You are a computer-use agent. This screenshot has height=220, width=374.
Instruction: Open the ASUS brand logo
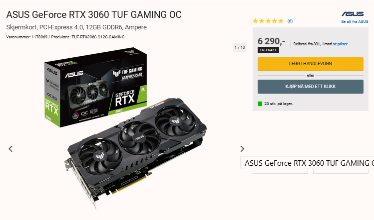pyautogui.click(x=353, y=14)
